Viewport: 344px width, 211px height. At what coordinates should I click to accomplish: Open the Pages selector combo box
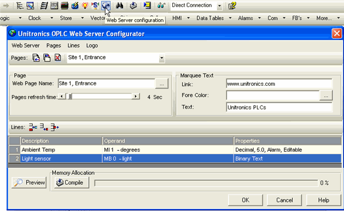[x=116, y=58]
